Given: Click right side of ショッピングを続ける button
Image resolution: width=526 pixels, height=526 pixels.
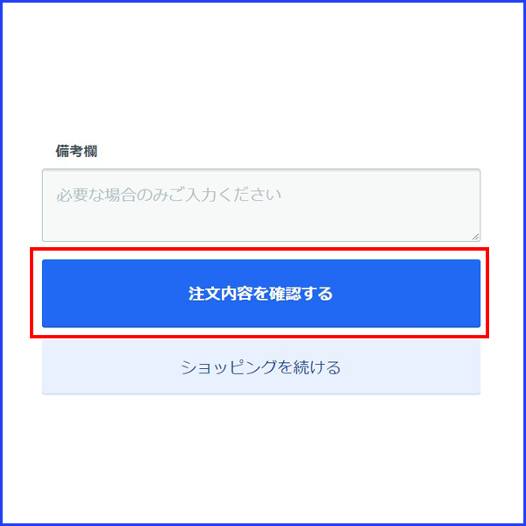Looking at the screenshot, I should (x=436, y=367).
